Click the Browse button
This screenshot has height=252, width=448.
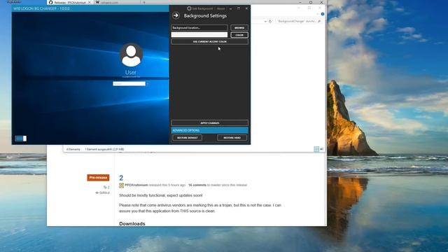(x=239, y=28)
